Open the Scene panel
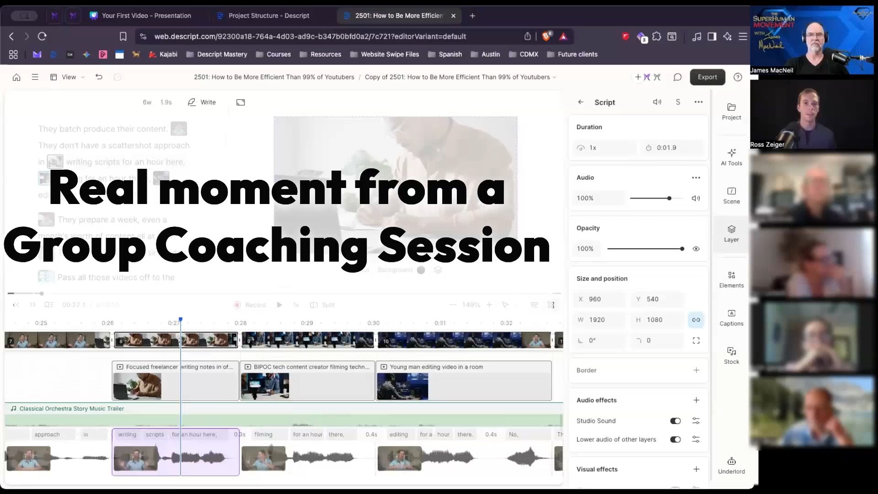878x494 pixels. tap(731, 195)
